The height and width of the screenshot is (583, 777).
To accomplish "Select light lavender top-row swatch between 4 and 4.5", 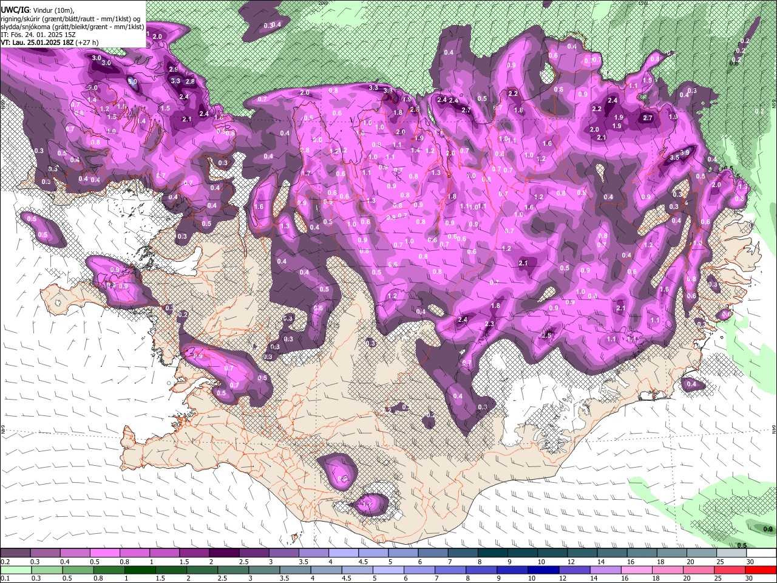I will pos(343,553).
